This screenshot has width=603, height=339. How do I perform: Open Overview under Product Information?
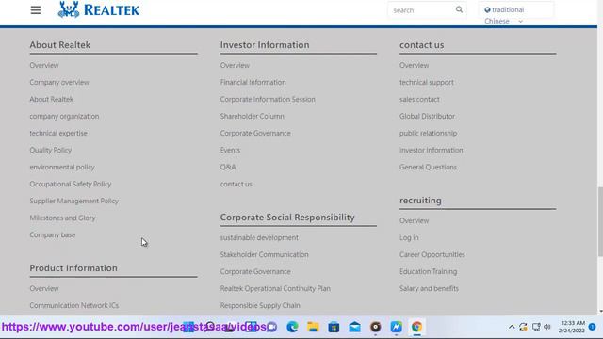click(x=44, y=288)
